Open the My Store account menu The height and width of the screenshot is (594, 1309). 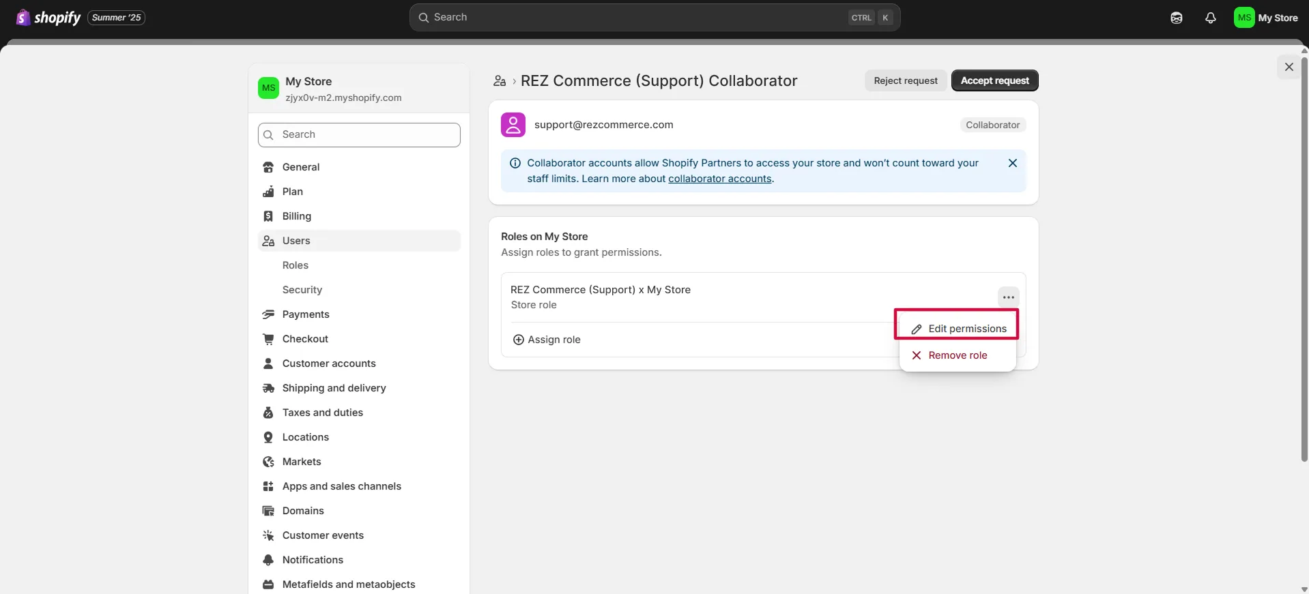click(1266, 18)
